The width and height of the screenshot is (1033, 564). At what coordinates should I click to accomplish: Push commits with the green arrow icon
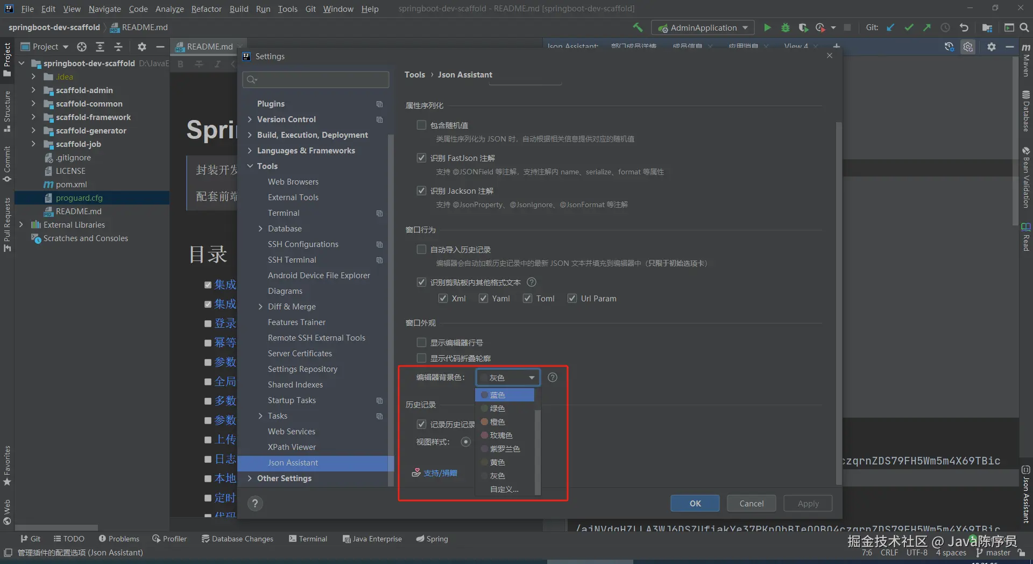[926, 27]
